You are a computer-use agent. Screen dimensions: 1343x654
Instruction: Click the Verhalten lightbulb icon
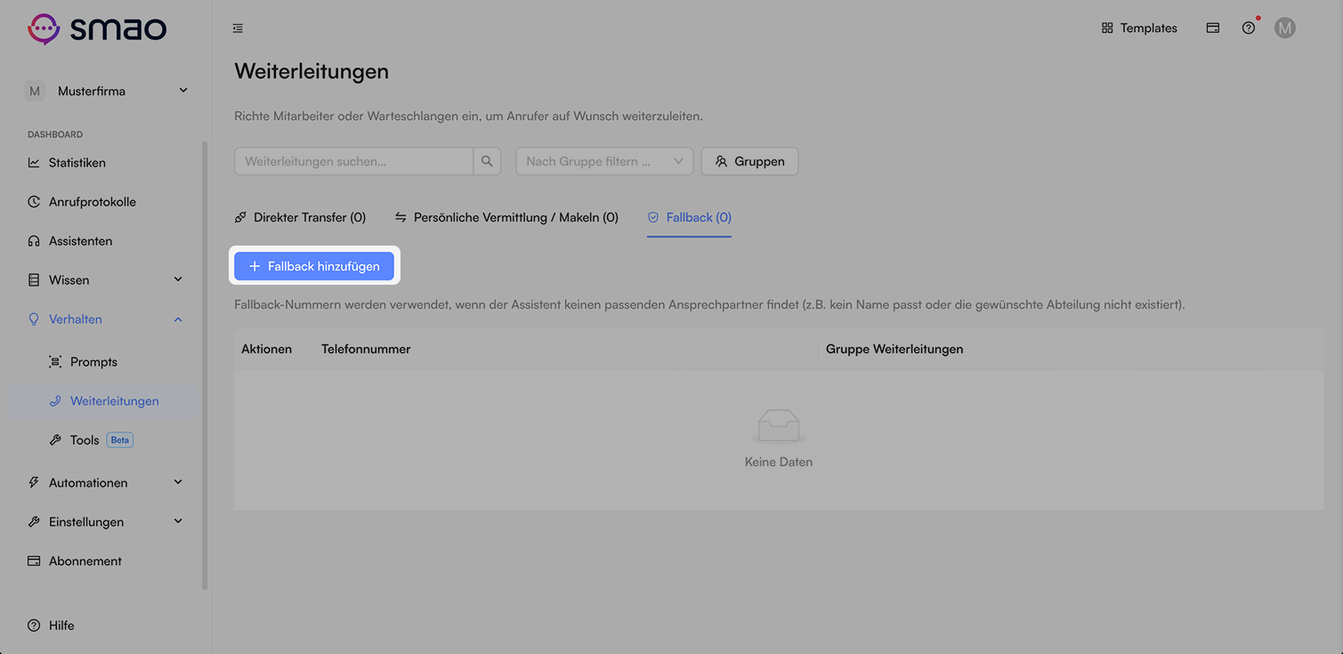tap(34, 319)
